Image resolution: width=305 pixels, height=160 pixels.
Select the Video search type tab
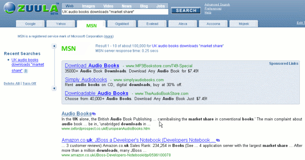[x=108, y=6]
